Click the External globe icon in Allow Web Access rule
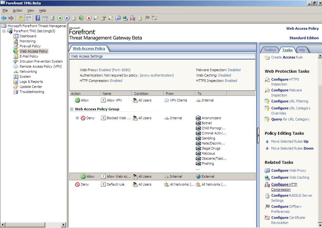The image size is (322, 228). tap(198, 176)
